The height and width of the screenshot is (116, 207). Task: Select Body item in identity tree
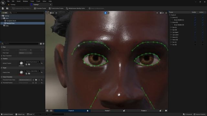(x=7, y=26)
